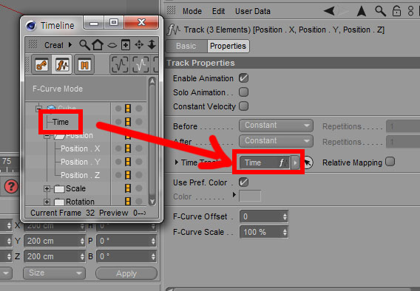
Task: Click eye view icon in Timeline toolbar
Action: coord(112,45)
